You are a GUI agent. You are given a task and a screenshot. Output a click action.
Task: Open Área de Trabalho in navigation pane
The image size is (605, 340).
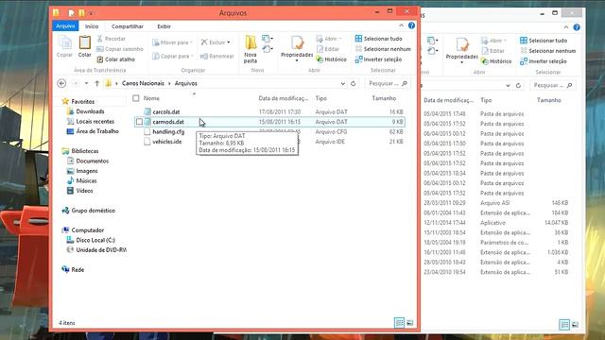[x=97, y=131]
